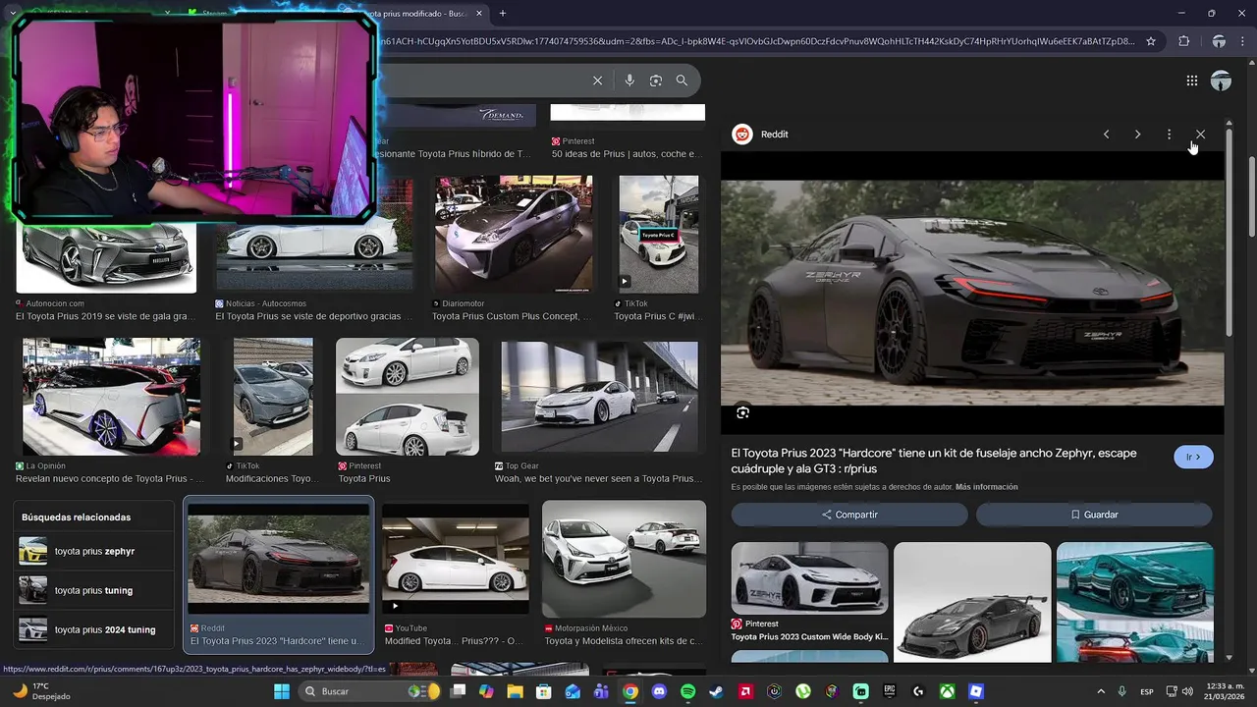Image resolution: width=1257 pixels, height=707 pixels.
Task: Open La Opinión Prius concept result
Action: pyautogui.click(x=111, y=397)
